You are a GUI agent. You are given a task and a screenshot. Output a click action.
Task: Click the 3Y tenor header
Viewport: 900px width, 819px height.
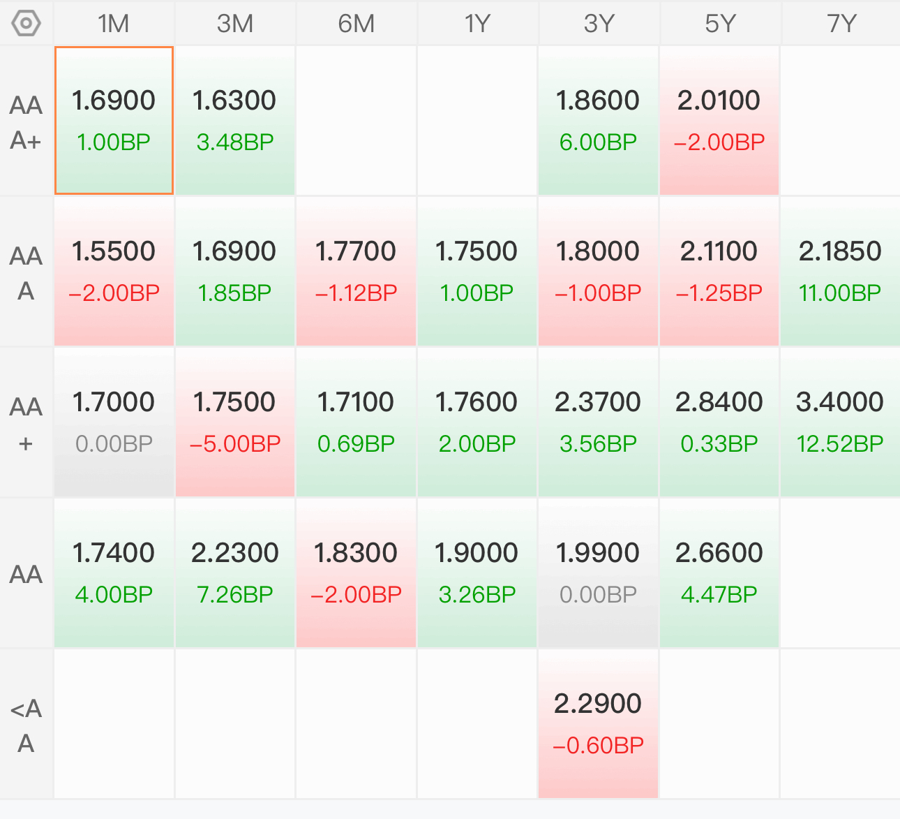click(x=599, y=24)
